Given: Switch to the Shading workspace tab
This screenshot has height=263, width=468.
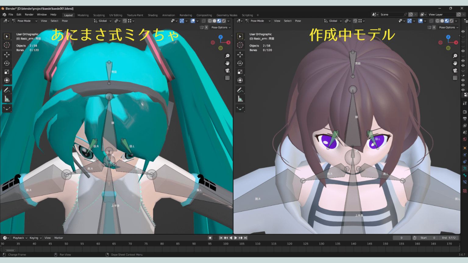Looking at the screenshot, I should tap(153, 15).
